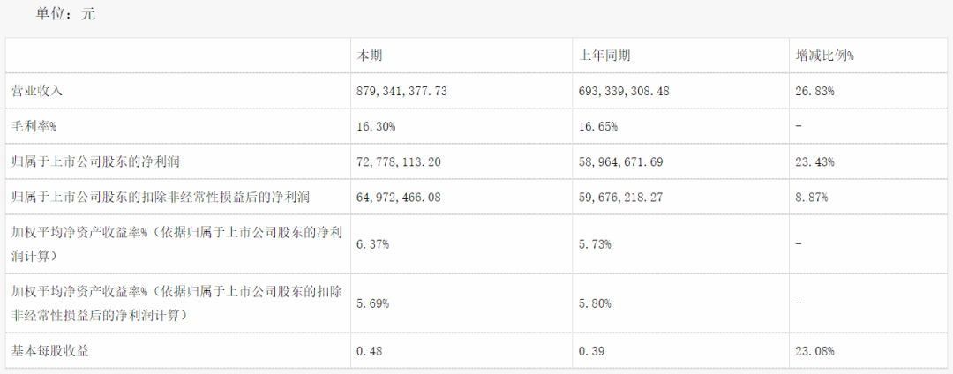
Task: Select the earnings per share value 0.48
Action: (x=366, y=350)
